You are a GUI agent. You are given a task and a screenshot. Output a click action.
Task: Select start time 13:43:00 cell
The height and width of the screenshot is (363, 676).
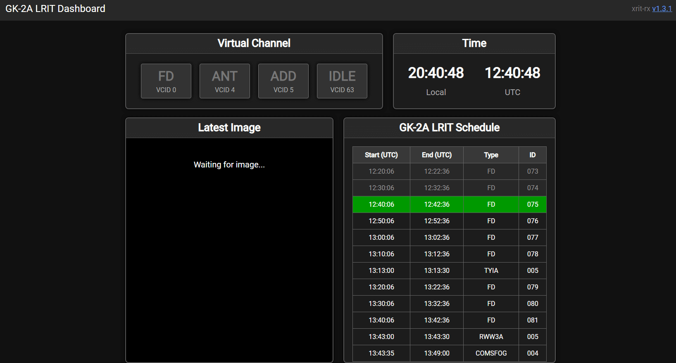click(x=381, y=337)
